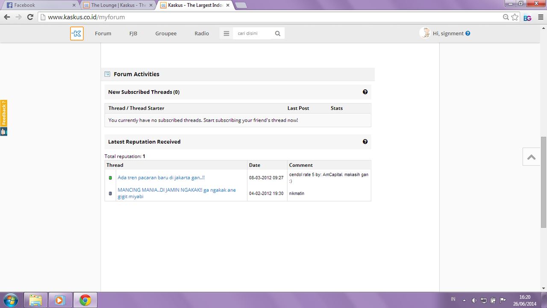Click the search magnifier icon
This screenshot has height=308, width=547.
pos(278,33)
